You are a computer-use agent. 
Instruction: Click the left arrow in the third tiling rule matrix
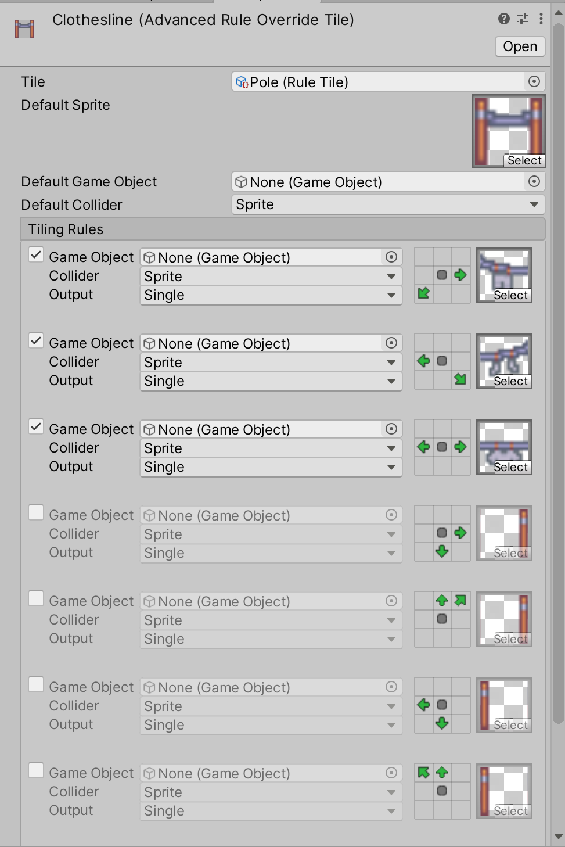[423, 447]
